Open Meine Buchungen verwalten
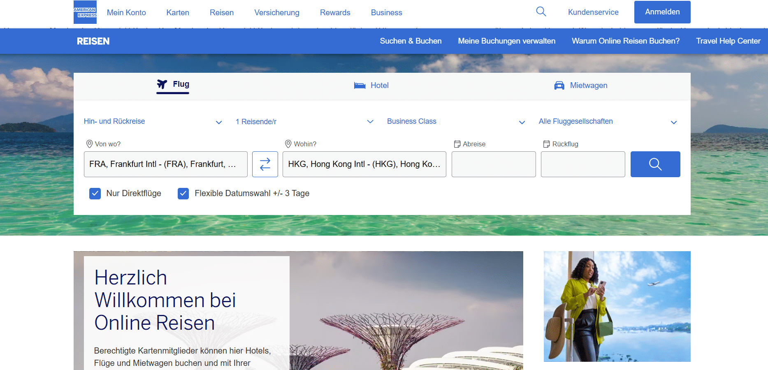The height and width of the screenshot is (370, 768). click(x=506, y=41)
